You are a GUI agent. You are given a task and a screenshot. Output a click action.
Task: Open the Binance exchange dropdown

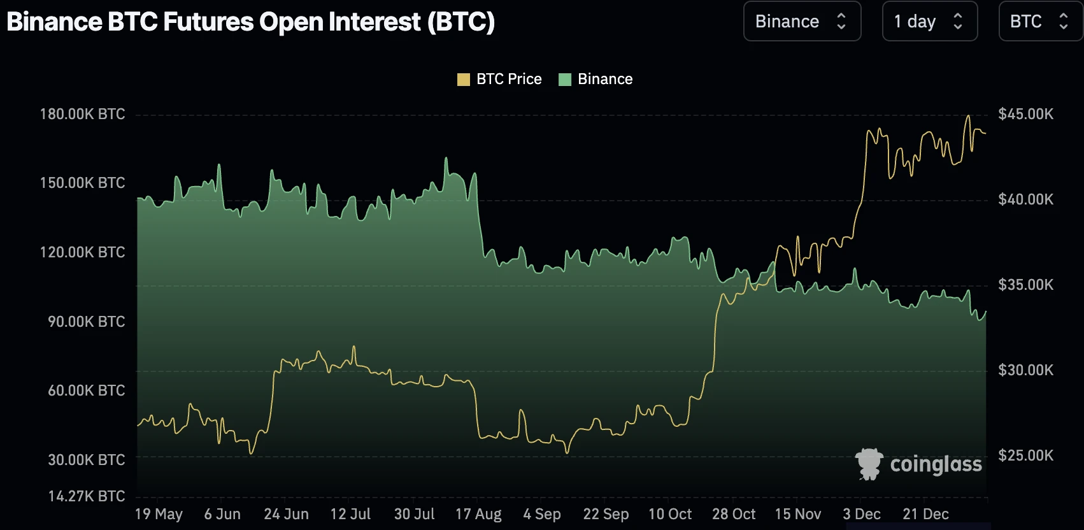(x=801, y=22)
